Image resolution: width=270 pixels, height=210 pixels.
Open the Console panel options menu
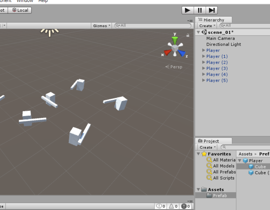[x=190, y=201]
